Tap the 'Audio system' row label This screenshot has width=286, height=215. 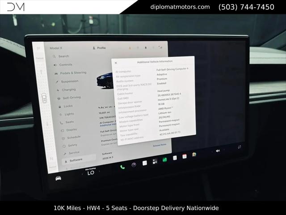click(125, 81)
